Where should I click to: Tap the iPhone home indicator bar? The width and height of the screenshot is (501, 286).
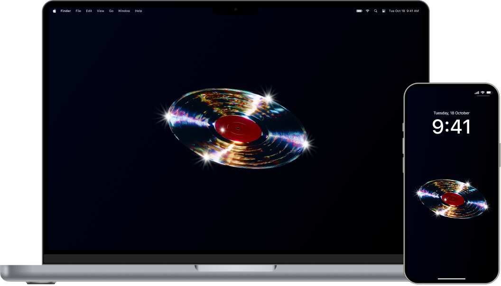pos(451,278)
